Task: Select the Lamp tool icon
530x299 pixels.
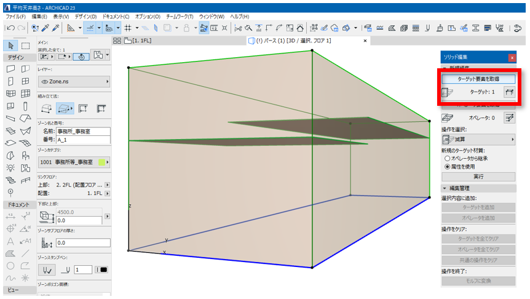Action: (x=10, y=168)
